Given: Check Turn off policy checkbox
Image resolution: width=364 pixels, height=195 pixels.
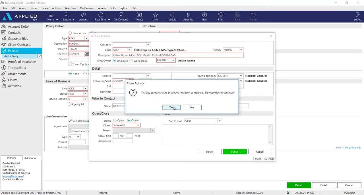Looking at the screenshot, I should [70, 64].
